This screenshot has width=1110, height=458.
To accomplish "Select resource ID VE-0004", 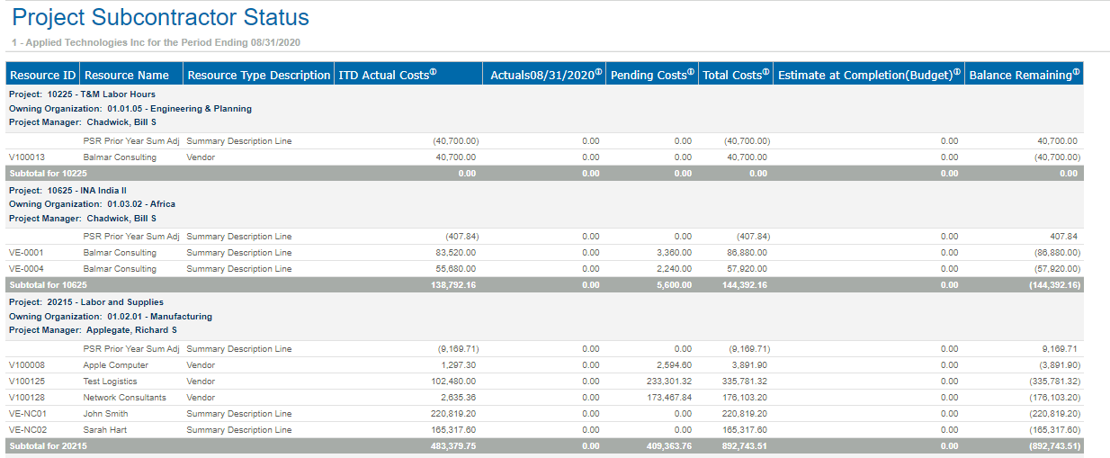I will (x=26, y=269).
